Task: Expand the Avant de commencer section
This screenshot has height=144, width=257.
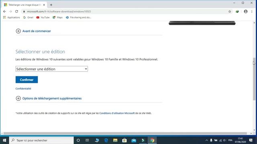Action: tap(33, 31)
